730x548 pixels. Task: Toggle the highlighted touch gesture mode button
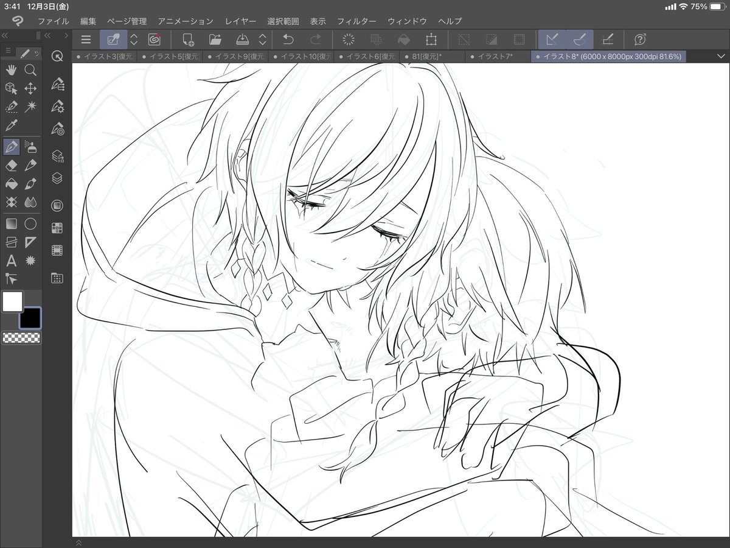(113, 40)
